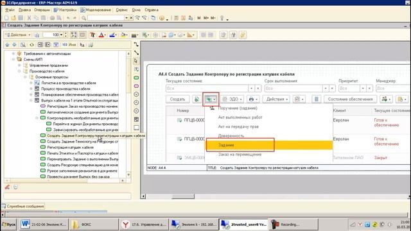Viewport: 411px width, 231px height.
Task: Click the find-in-tree magnifier icon
Action: (23, 45)
